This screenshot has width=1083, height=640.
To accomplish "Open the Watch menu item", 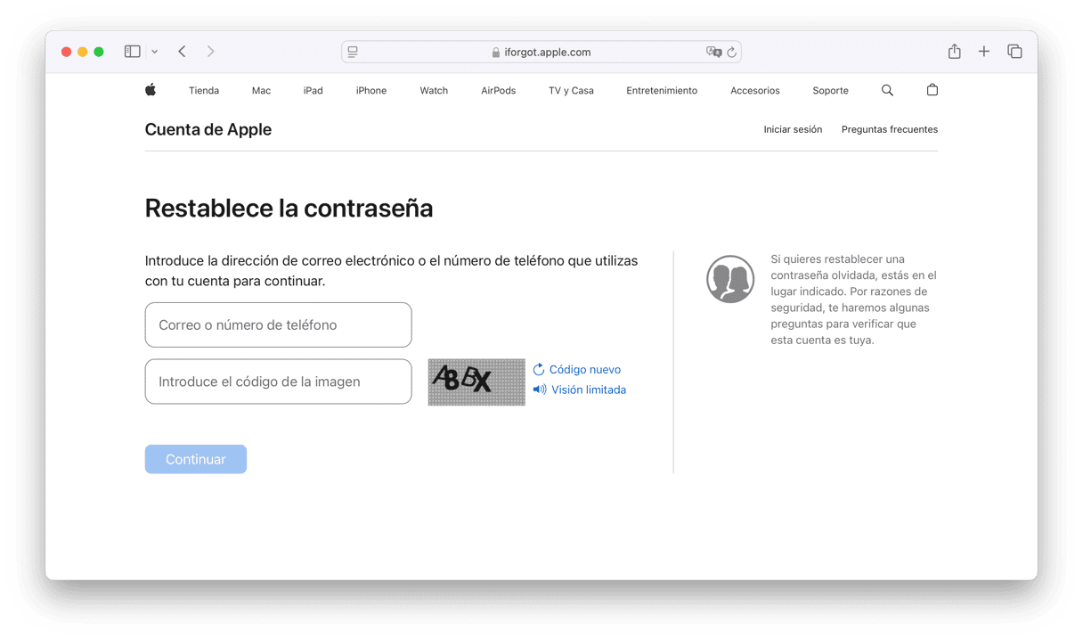I will click(x=434, y=90).
